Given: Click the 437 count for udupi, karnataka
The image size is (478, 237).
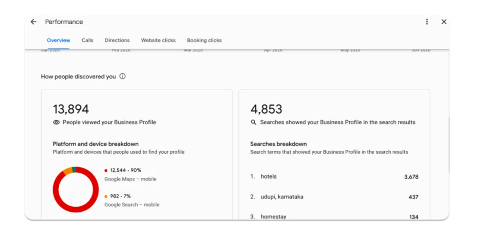Looking at the screenshot, I should tap(414, 197).
